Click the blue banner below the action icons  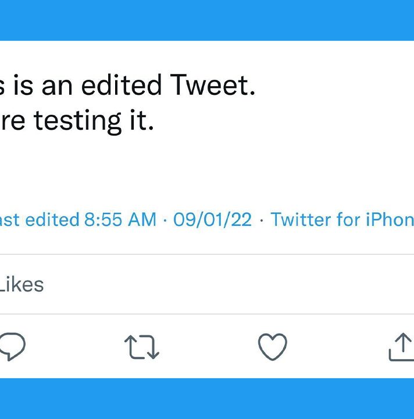tap(207, 399)
